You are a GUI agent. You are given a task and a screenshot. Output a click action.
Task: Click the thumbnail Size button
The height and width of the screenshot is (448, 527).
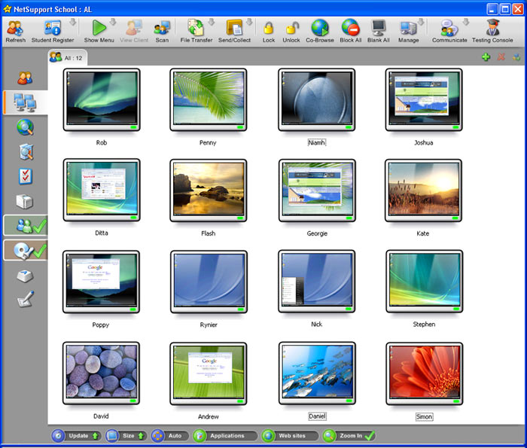click(x=126, y=436)
